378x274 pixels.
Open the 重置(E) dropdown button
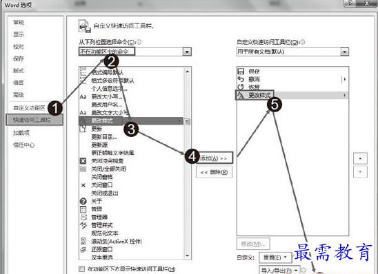(275, 257)
